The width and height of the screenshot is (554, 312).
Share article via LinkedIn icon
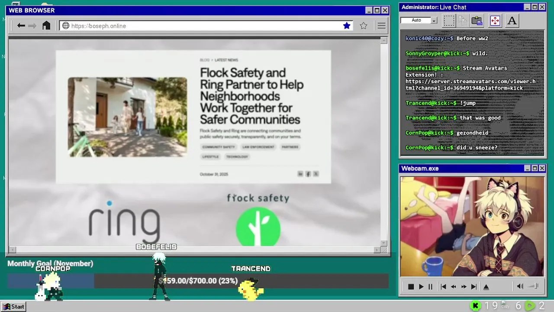pyautogui.click(x=300, y=174)
